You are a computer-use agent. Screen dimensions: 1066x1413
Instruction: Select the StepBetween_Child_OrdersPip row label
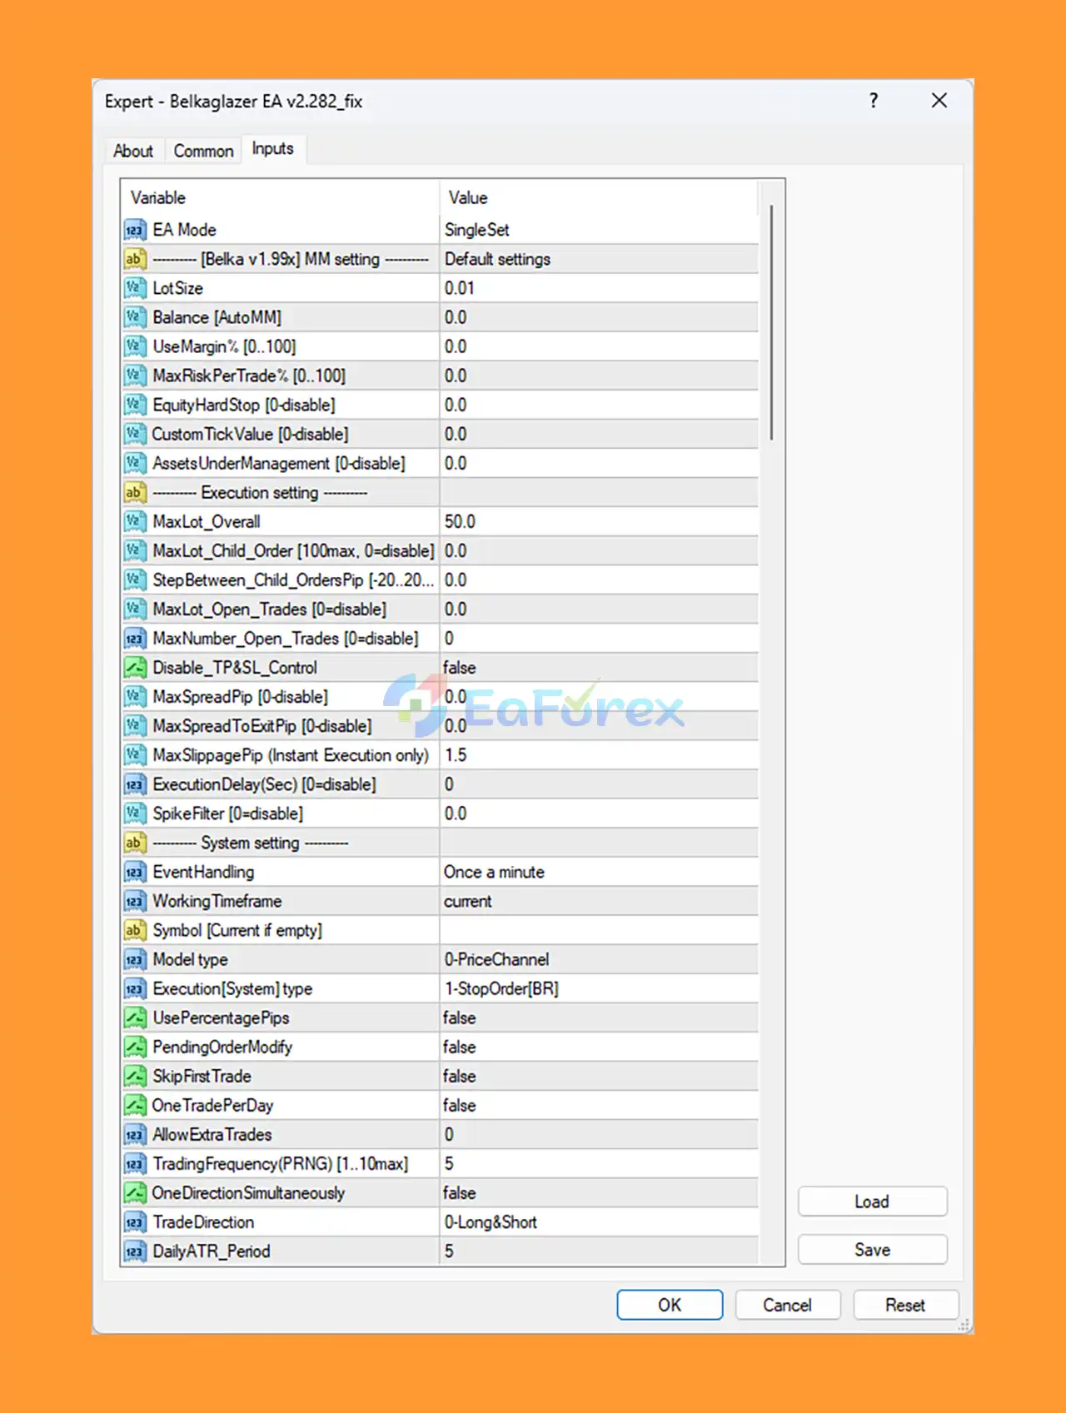(293, 580)
